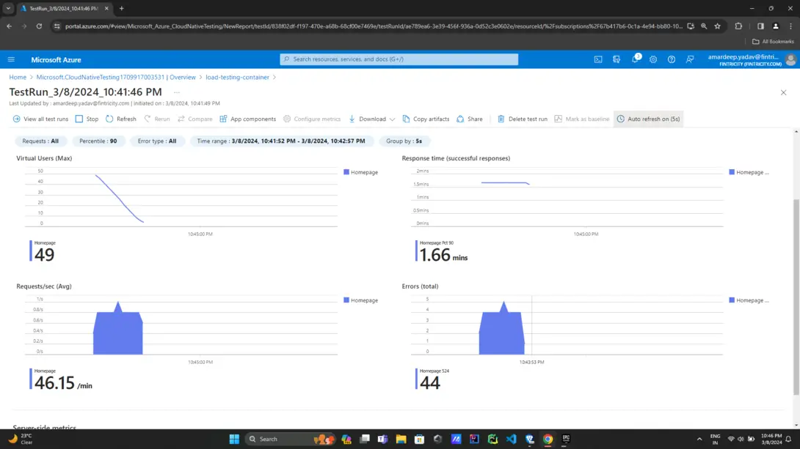Viewport: 800px width, 449px height.
Task: Open the Percentile : 90 filter
Action: click(x=98, y=141)
